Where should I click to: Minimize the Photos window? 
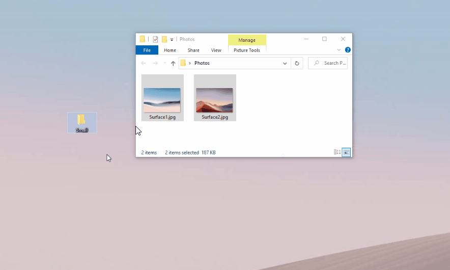point(306,39)
